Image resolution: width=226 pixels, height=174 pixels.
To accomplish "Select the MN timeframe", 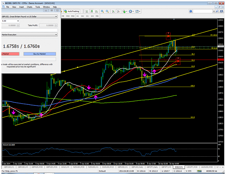I will (x=97, y=16).
